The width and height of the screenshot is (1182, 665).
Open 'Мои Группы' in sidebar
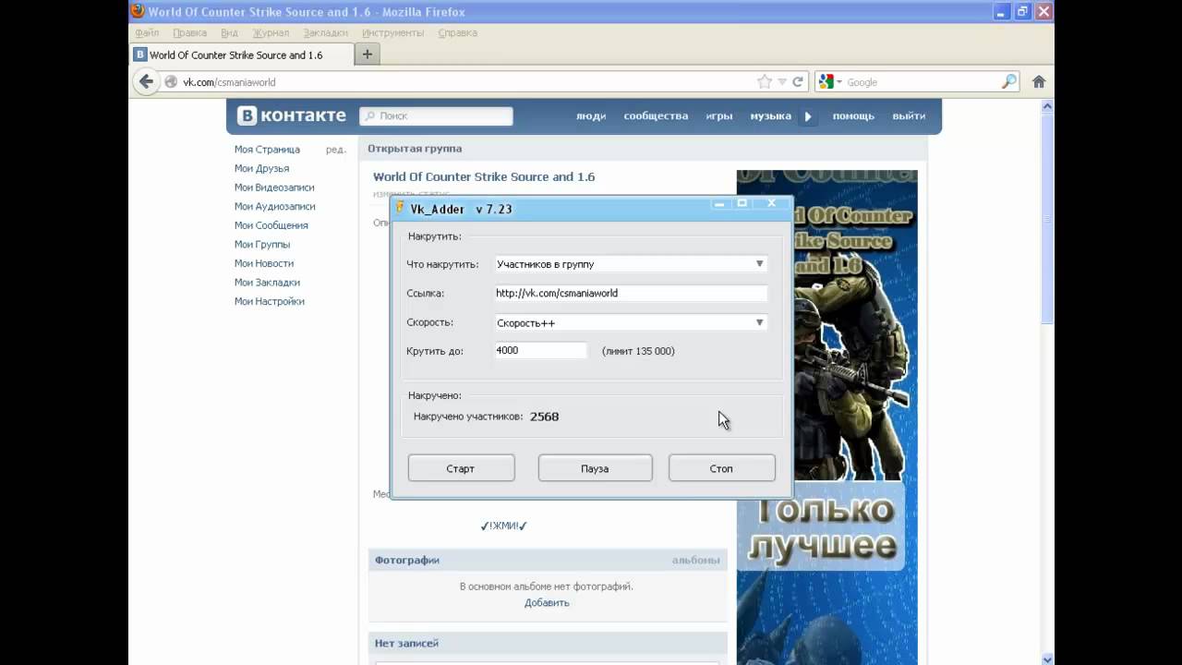[x=262, y=245]
